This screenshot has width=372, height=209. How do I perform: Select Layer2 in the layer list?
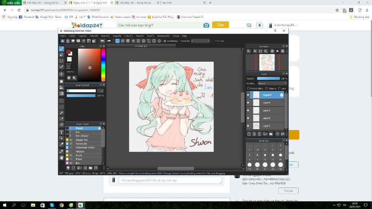[x=265, y=118]
